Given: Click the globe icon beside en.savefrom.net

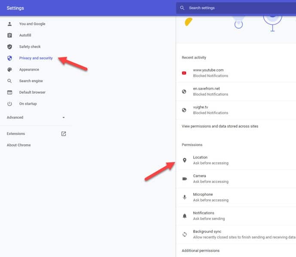Looking at the screenshot, I should tap(184, 92).
